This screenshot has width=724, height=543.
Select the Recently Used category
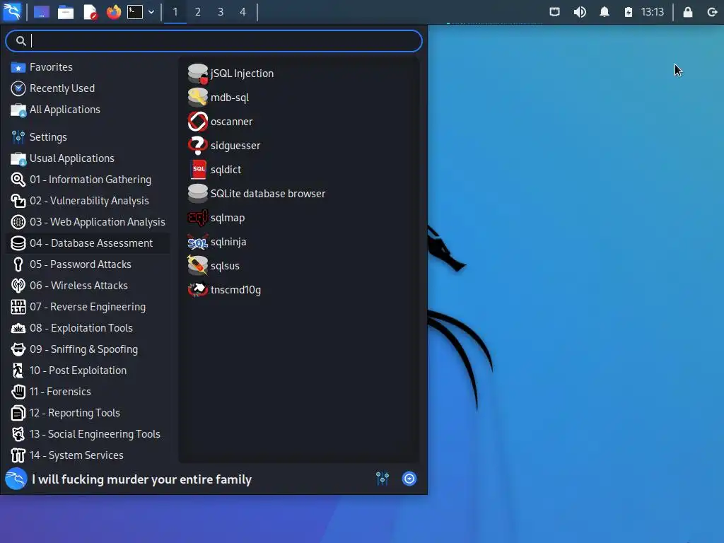(x=88, y=88)
